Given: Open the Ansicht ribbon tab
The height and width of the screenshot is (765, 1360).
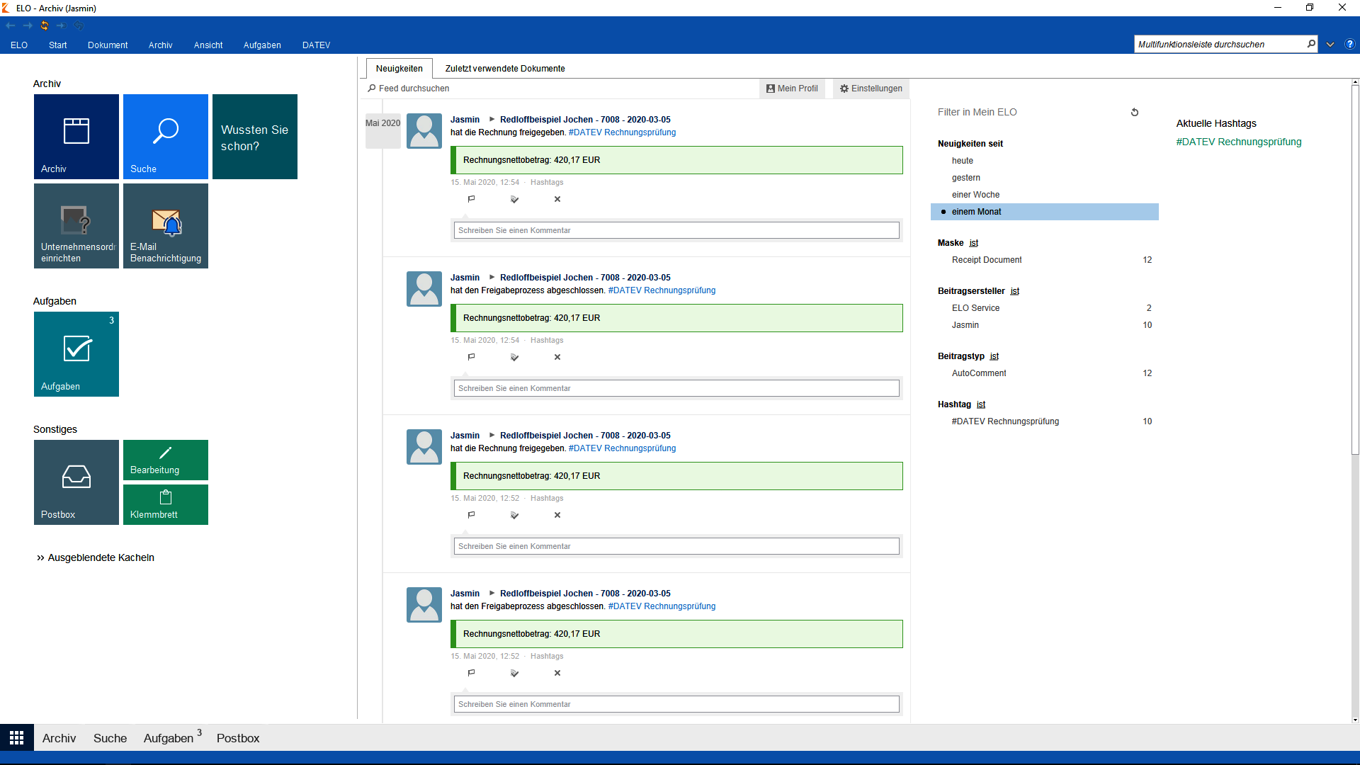Looking at the screenshot, I should click(x=208, y=45).
